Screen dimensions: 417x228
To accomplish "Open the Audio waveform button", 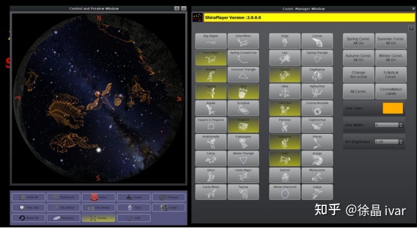I will [x=133, y=197].
